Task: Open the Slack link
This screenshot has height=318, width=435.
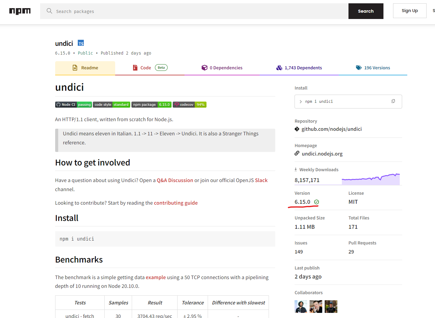Action: click(261, 180)
